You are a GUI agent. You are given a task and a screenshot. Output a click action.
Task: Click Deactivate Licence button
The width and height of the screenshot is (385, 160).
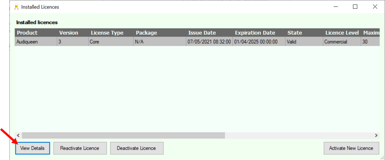click(x=137, y=148)
